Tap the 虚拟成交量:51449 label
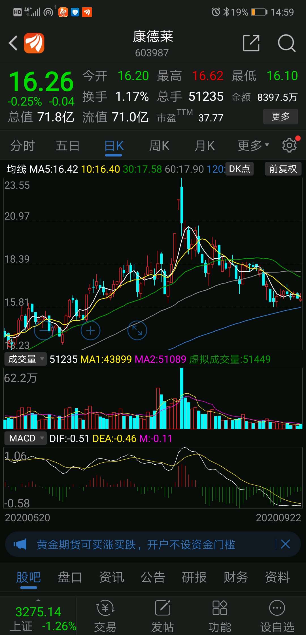 tap(230, 359)
